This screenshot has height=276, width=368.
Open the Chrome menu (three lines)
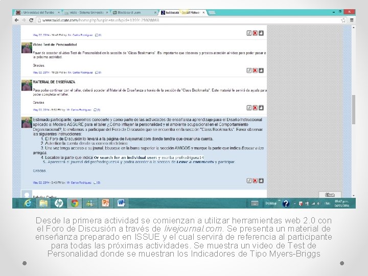click(352, 20)
